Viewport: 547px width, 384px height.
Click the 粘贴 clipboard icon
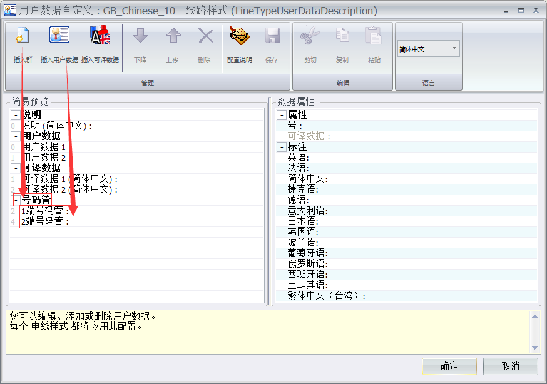pyautogui.click(x=374, y=38)
